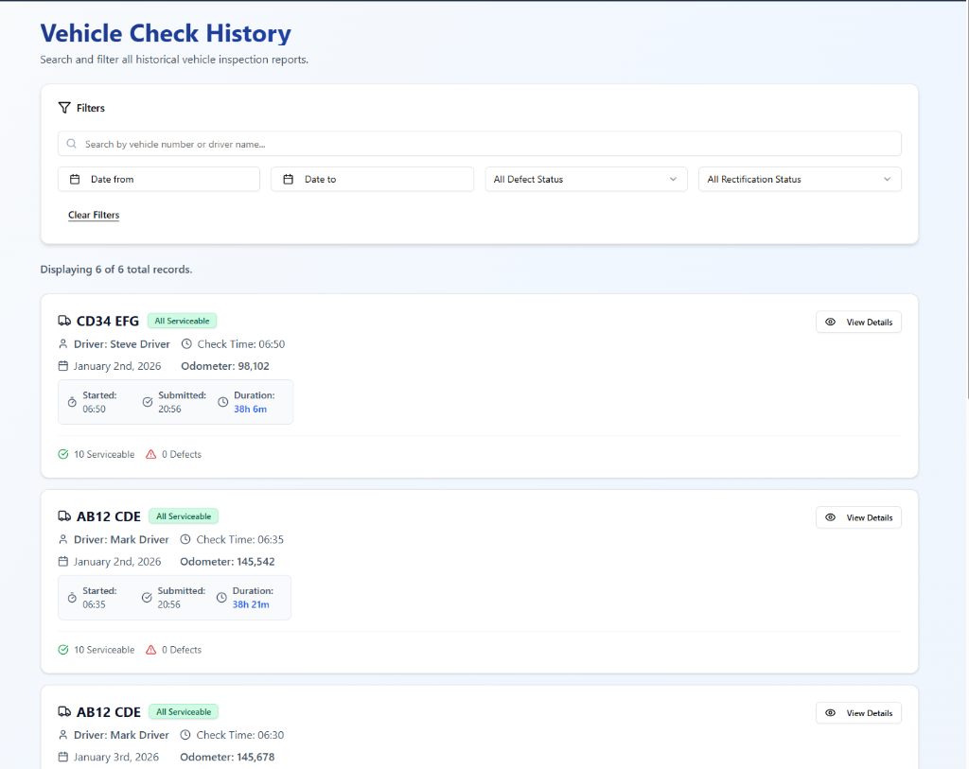Click the All Serviceable badge on CD34 EFG
This screenshot has height=769, width=969.
[183, 321]
